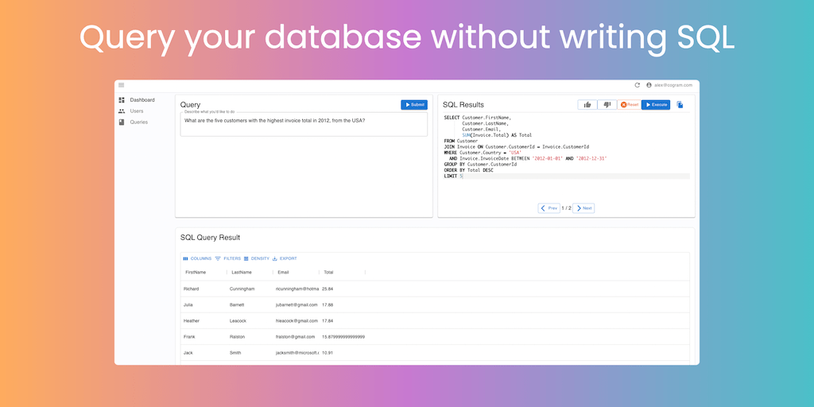The image size is (814, 407).
Task: Click the Queries book icon in sidebar
Action: pos(122,122)
